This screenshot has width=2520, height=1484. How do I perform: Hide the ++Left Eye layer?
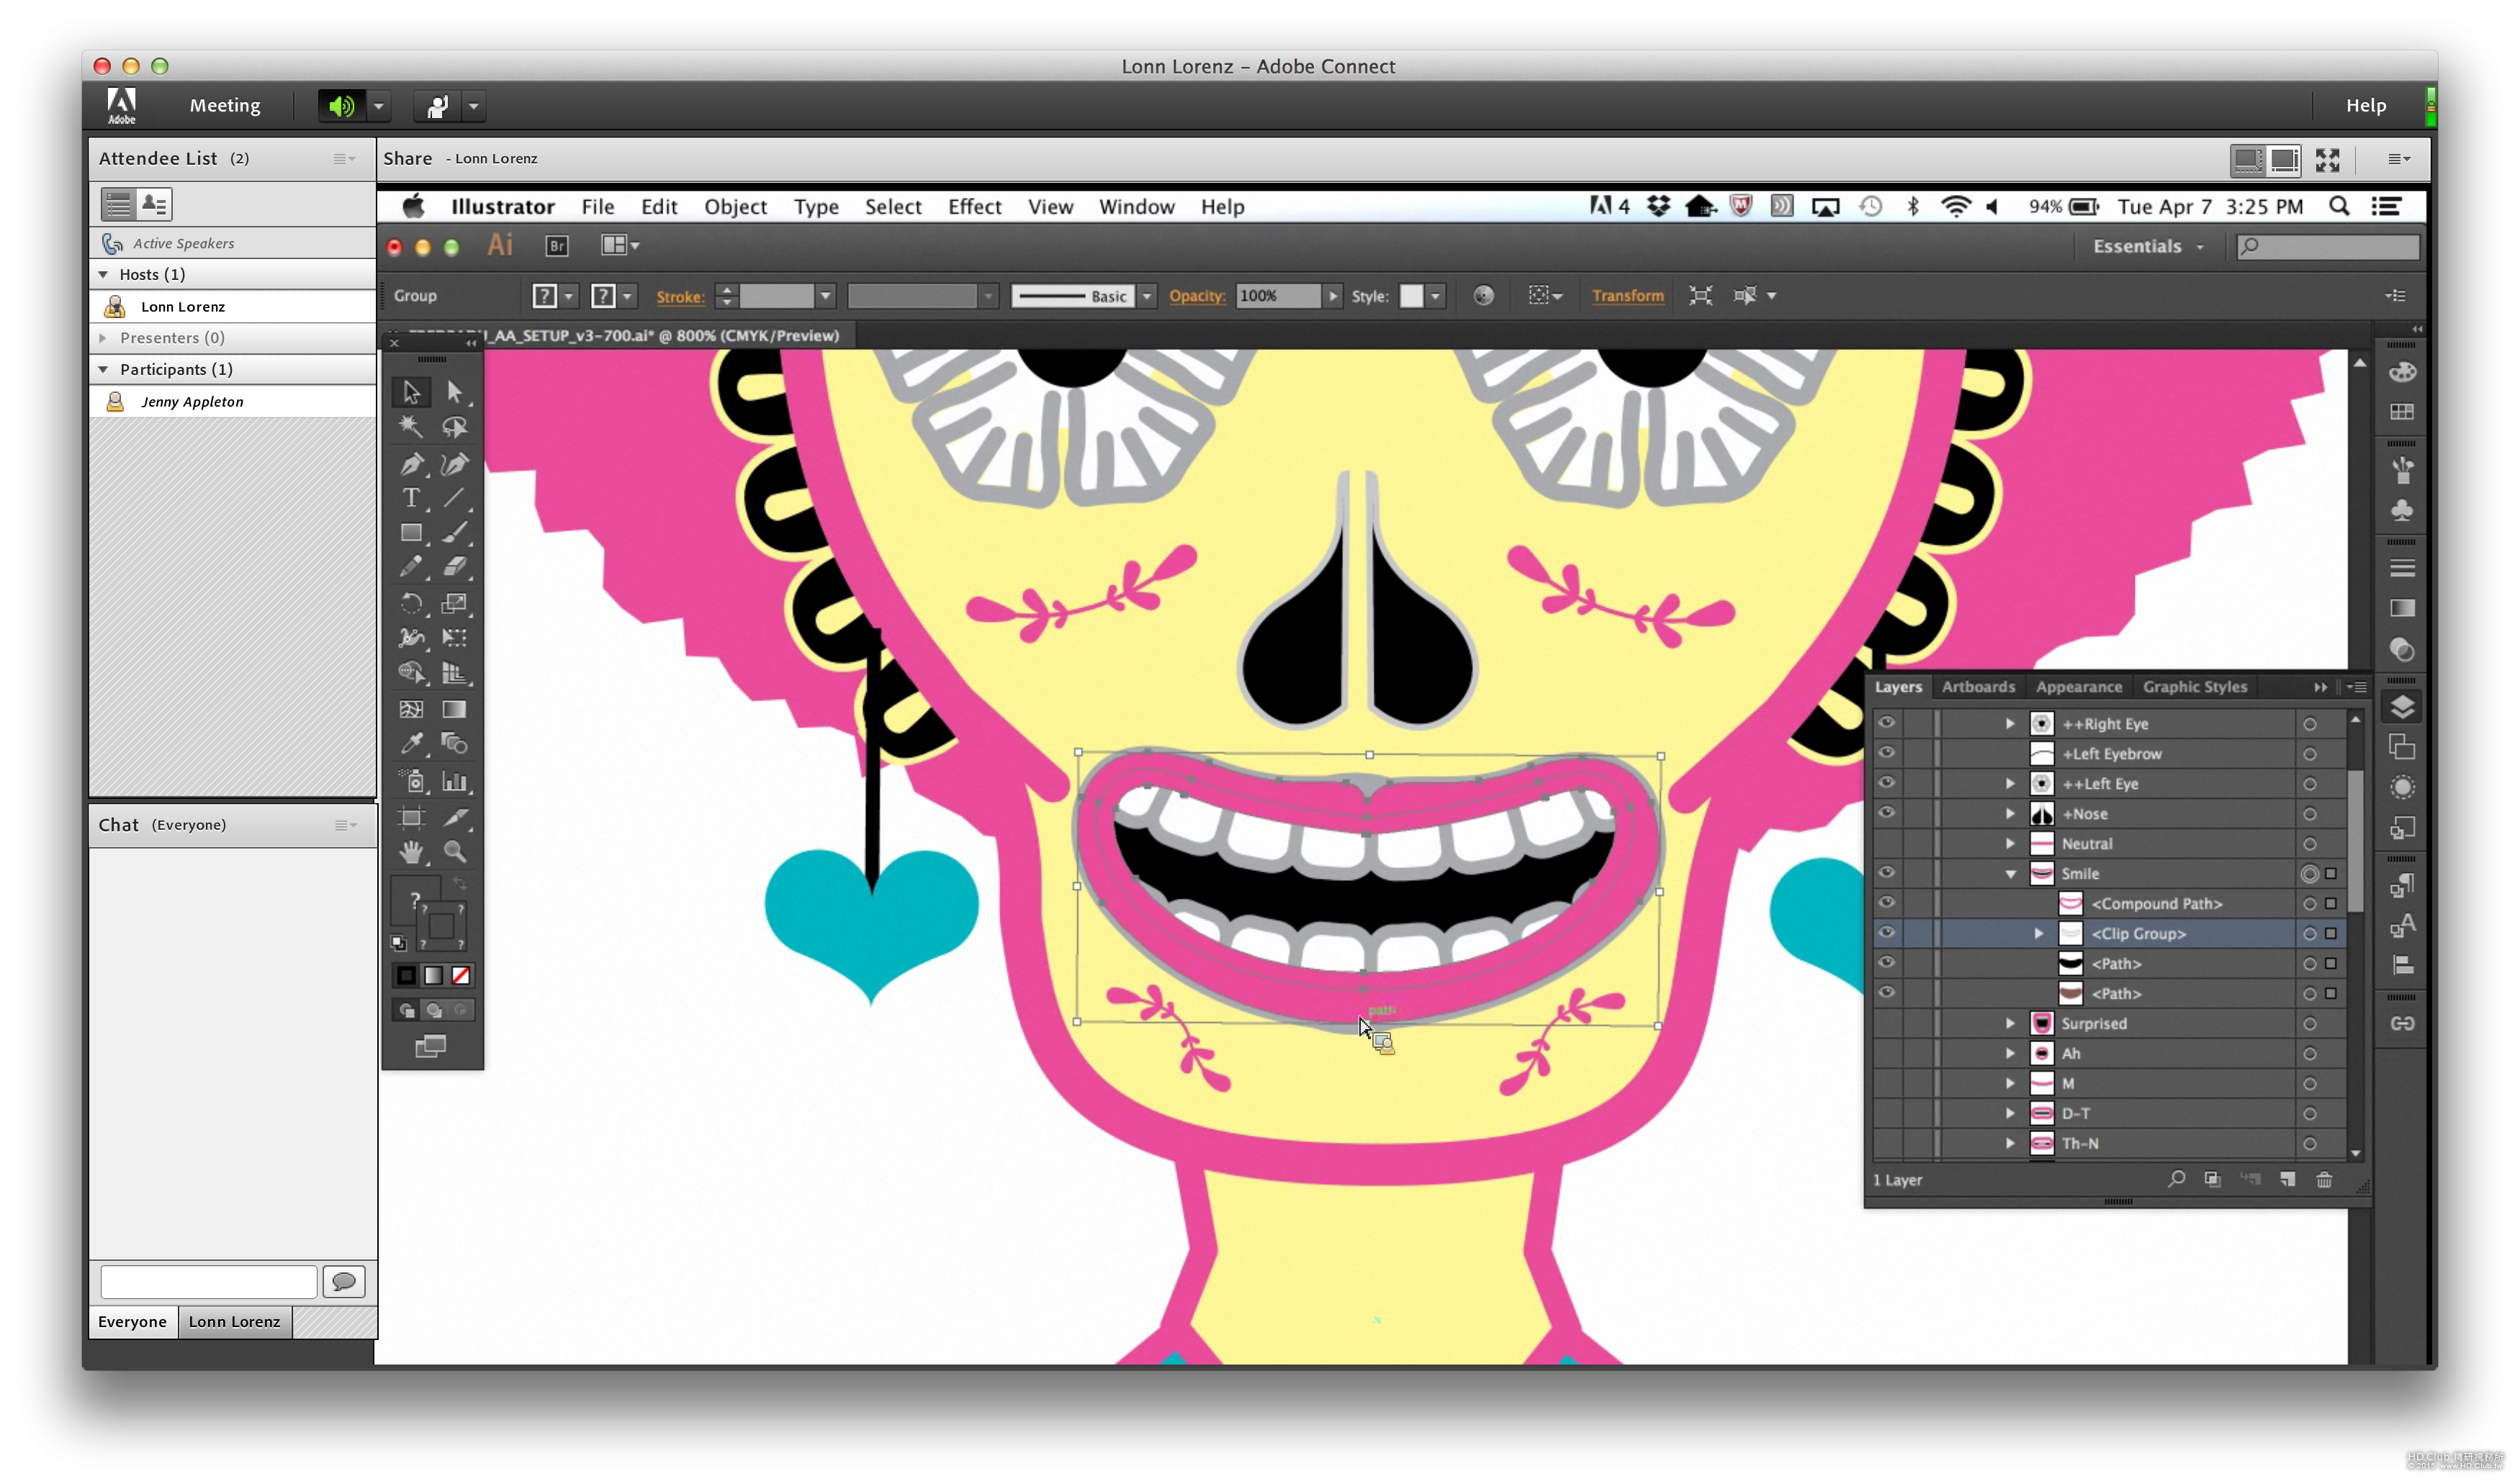[x=1886, y=783]
